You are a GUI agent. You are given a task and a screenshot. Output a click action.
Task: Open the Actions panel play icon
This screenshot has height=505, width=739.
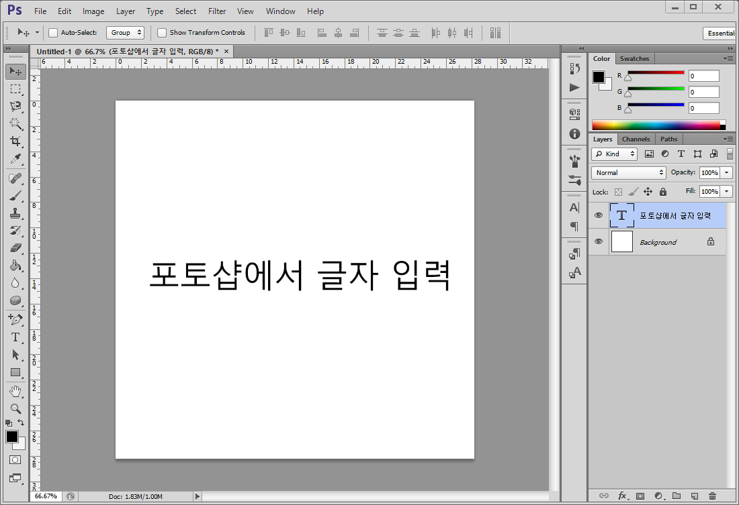574,88
